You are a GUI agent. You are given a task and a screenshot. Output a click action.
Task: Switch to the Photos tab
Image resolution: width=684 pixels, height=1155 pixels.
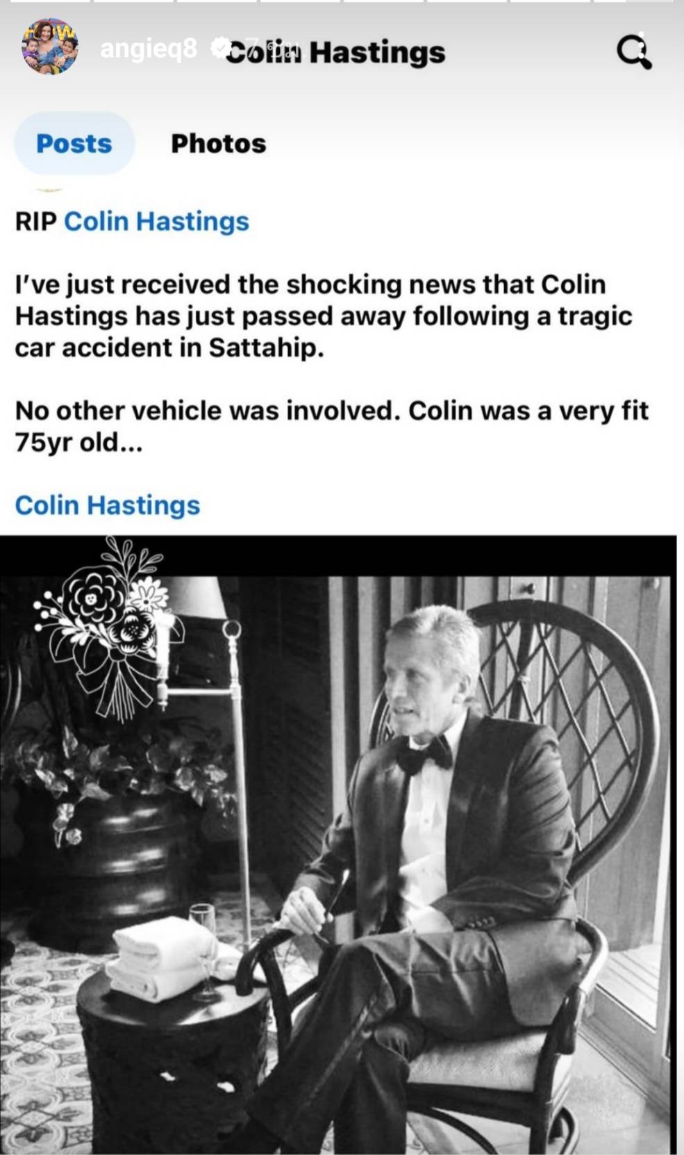[x=219, y=143]
